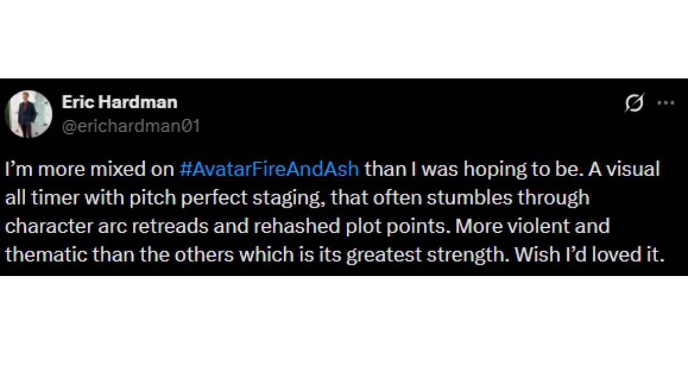Click the phrase "I'm more mixed on"
688x387 pixels.
(x=89, y=169)
